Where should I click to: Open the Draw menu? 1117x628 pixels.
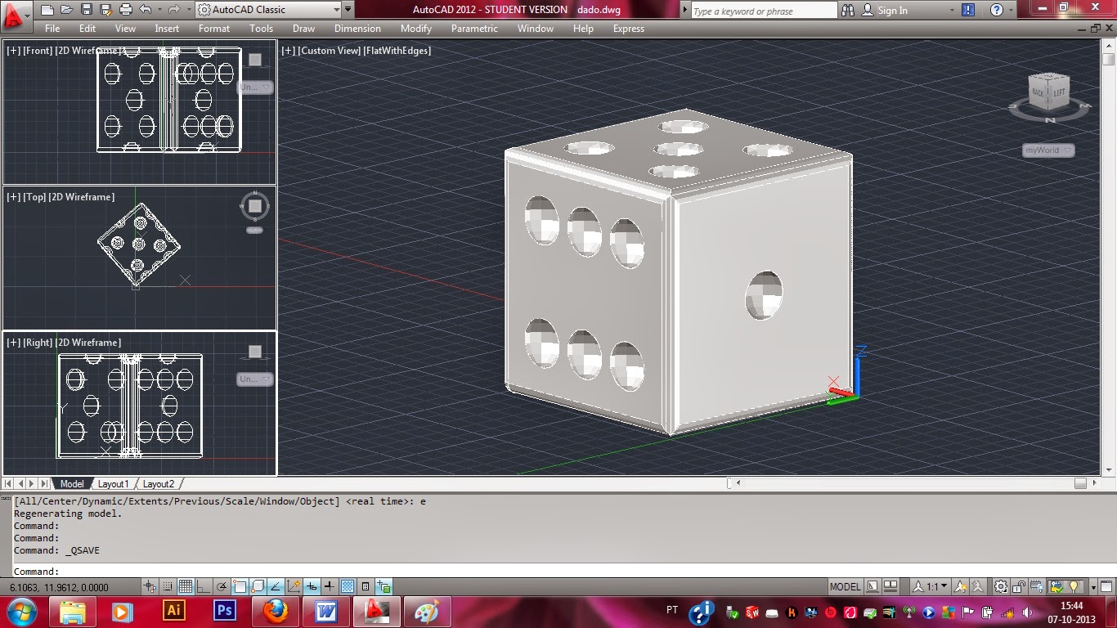(303, 29)
